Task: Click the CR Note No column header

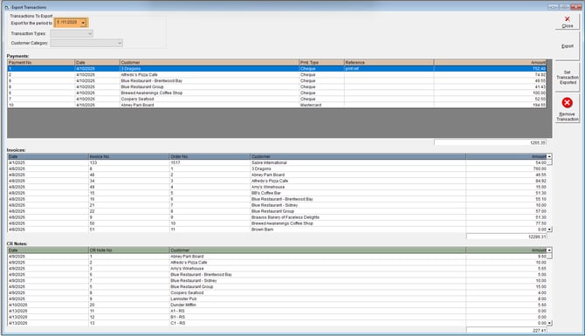Action: pos(128,250)
